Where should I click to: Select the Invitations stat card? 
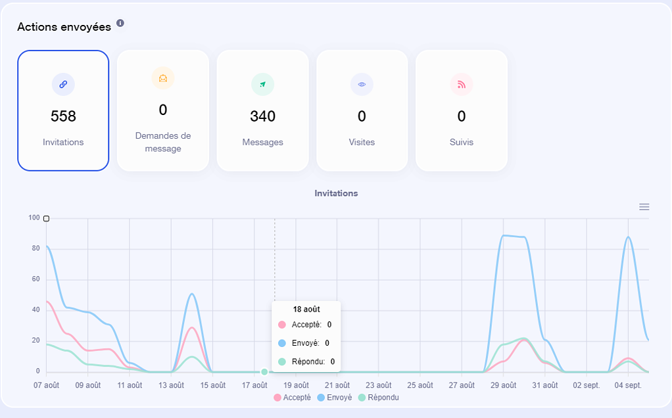[63, 110]
